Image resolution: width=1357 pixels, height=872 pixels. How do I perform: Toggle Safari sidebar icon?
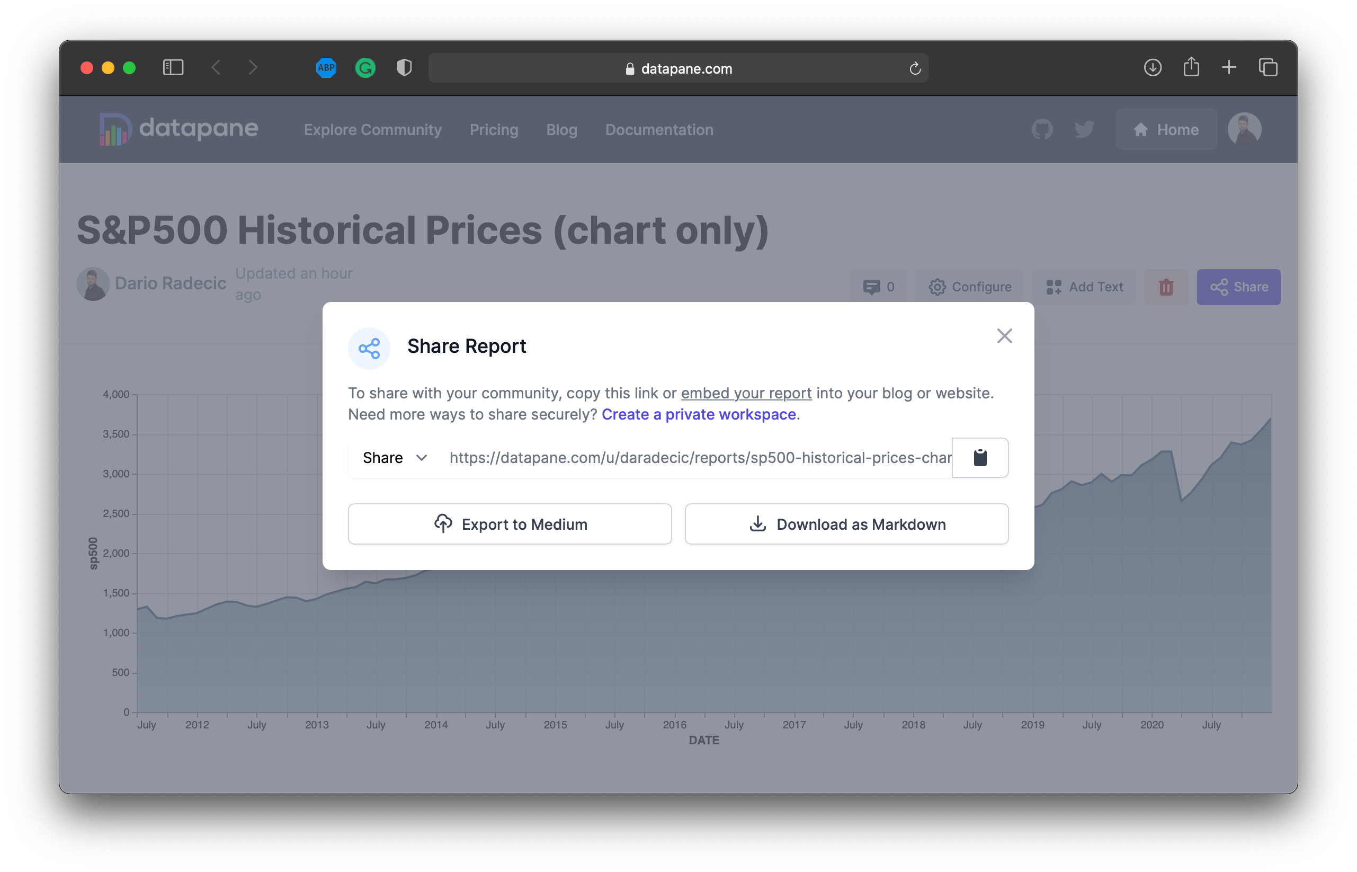pyautogui.click(x=173, y=68)
